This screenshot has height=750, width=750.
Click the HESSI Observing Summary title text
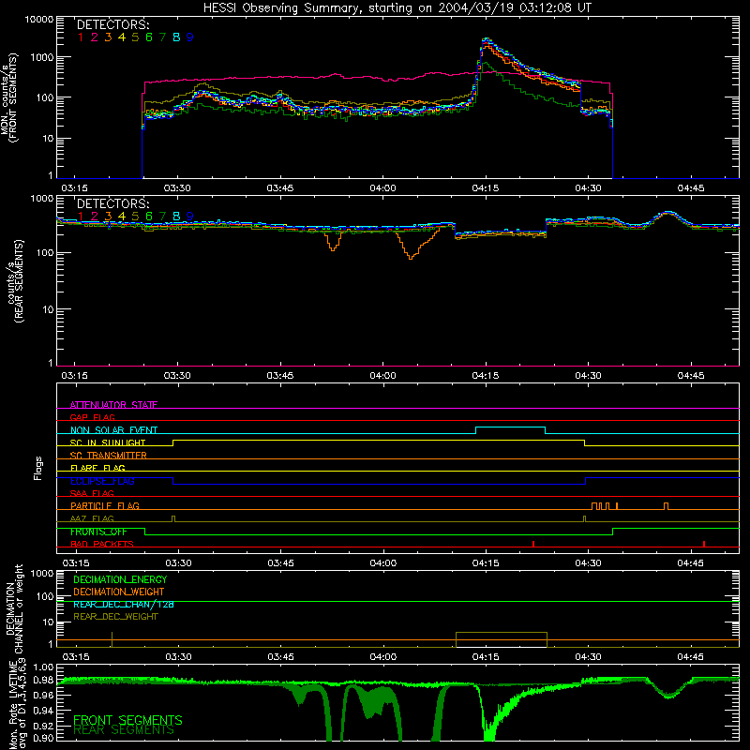[397, 8]
